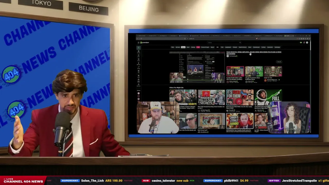The height and width of the screenshot is (185, 329).
Task: Select the News category tab
Action: (x=188, y=47)
